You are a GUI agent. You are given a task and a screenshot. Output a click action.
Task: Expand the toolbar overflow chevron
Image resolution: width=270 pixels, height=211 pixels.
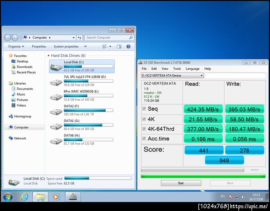coord(85,46)
